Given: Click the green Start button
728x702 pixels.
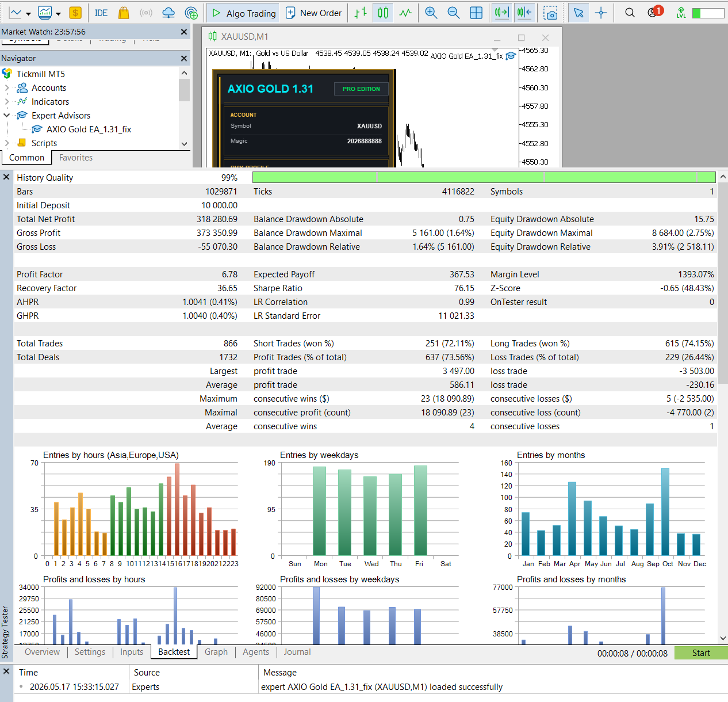Looking at the screenshot, I should pyautogui.click(x=701, y=653).
